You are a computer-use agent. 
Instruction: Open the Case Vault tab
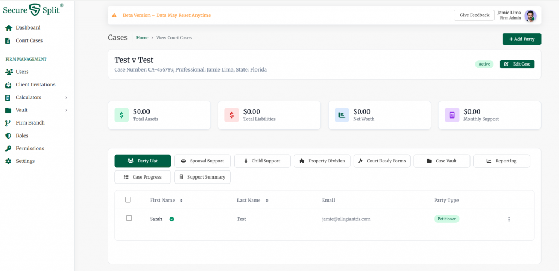(x=442, y=161)
